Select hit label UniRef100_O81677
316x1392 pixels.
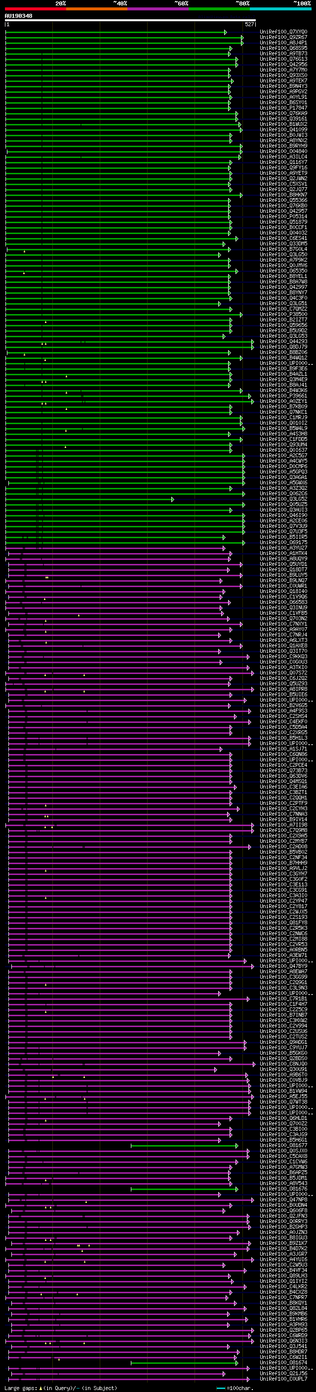point(283,1146)
